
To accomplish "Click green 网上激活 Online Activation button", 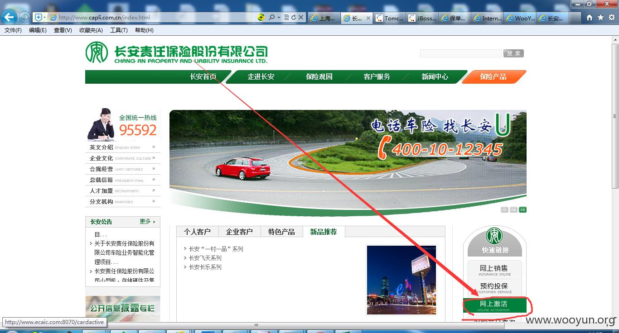I will click(494, 305).
